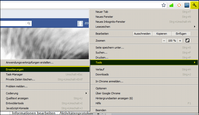Expand the Lesezeichen submenu
Image resolution: width=199 pixels, height=115 pixels.
pos(144,27)
